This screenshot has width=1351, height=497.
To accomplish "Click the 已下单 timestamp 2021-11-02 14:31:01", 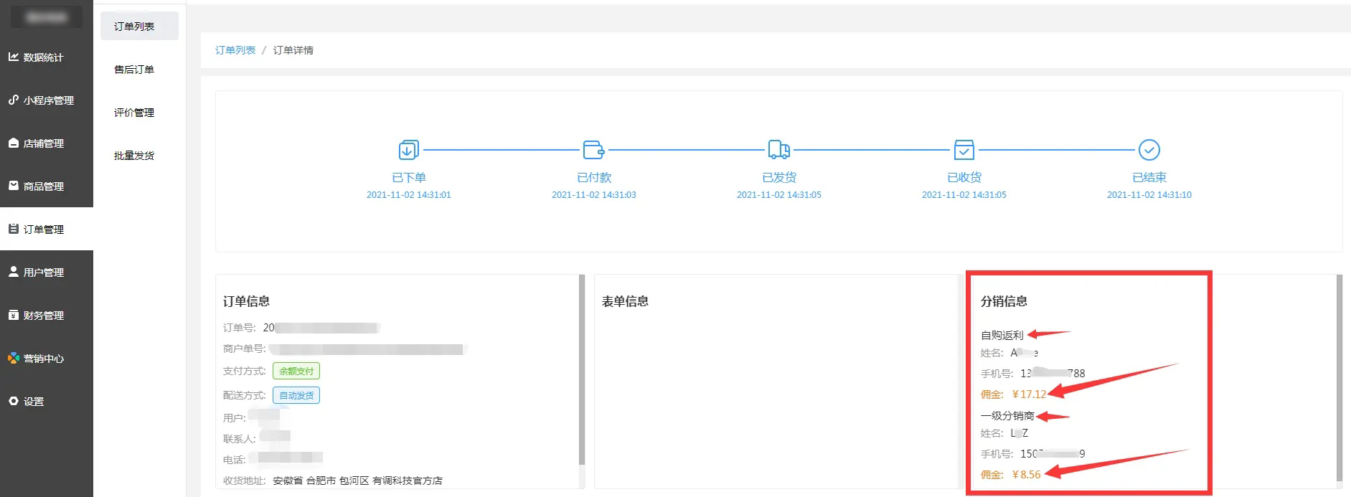I will pos(408,194).
